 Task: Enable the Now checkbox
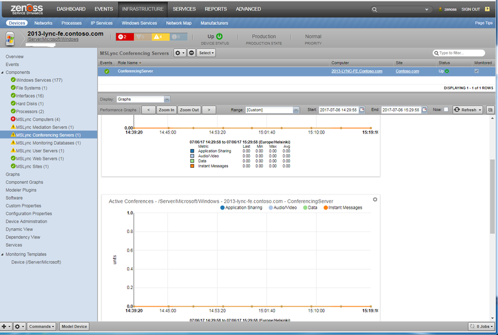(x=446, y=109)
